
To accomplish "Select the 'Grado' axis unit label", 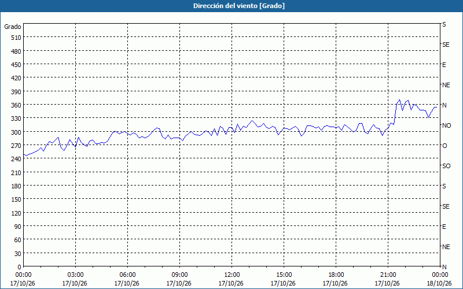I will point(13,27).
